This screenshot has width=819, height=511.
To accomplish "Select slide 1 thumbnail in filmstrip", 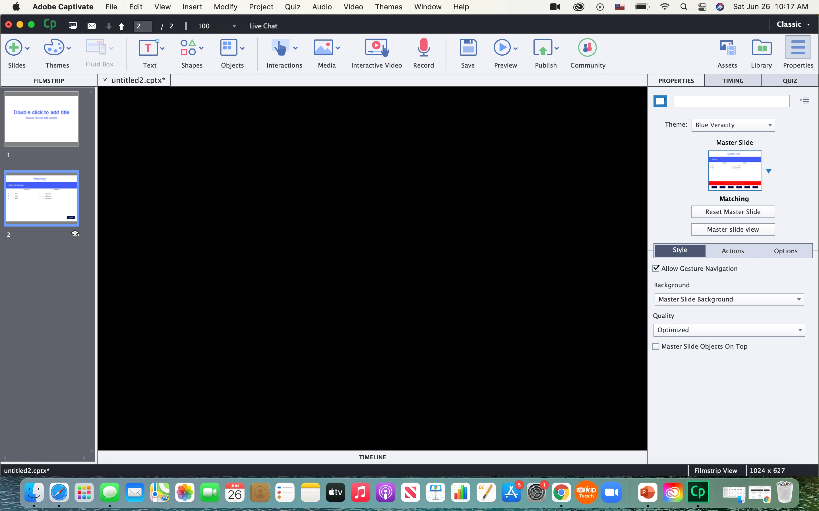I will tap(41, 119).
